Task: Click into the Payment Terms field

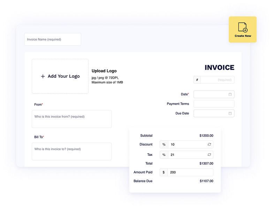Action: pos(214,104)
